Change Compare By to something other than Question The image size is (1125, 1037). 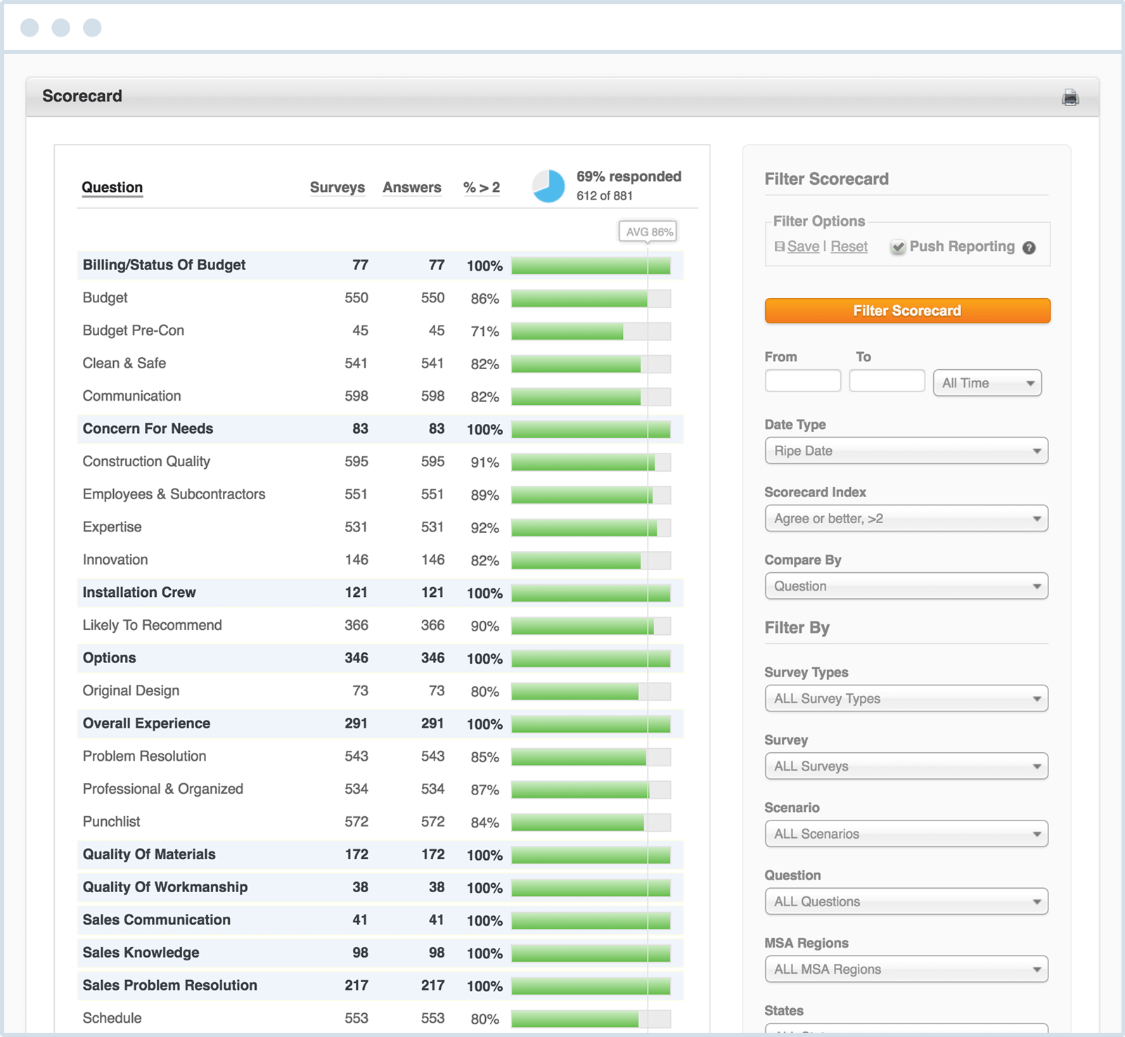tap(906, 586)
